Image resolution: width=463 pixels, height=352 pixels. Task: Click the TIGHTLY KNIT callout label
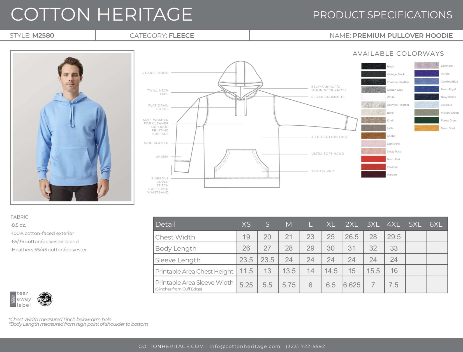coord(323,171)
